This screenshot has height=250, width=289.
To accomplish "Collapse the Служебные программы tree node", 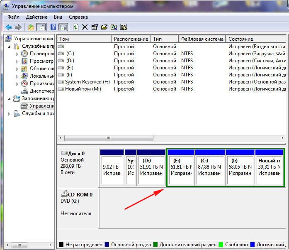I will coord(11,46).
